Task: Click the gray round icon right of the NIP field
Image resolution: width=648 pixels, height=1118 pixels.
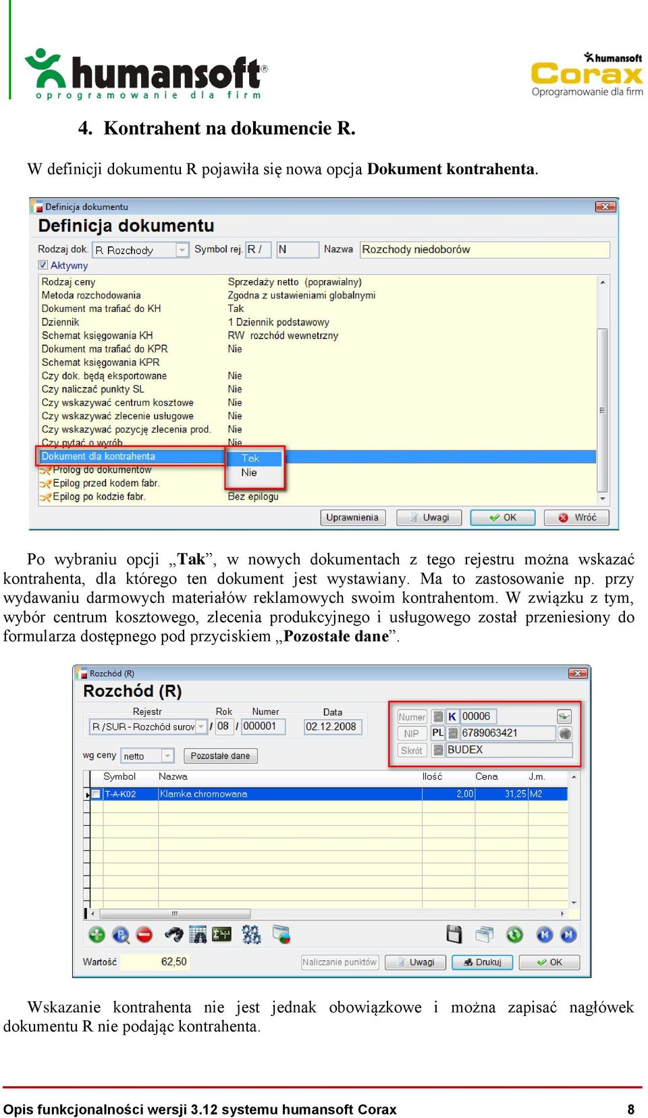Action: [565, 733]
